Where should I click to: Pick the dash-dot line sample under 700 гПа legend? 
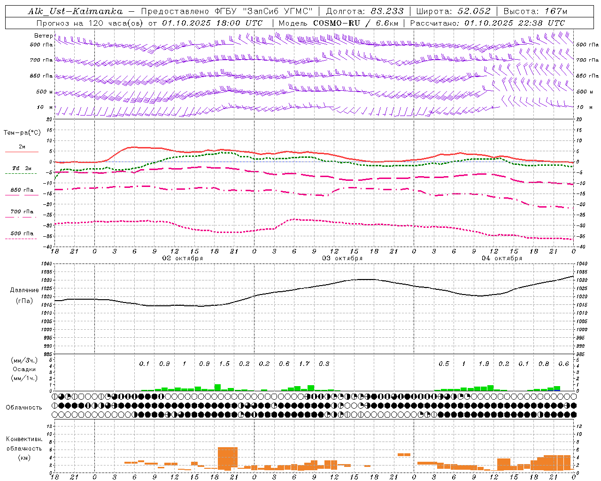(22, 217)
